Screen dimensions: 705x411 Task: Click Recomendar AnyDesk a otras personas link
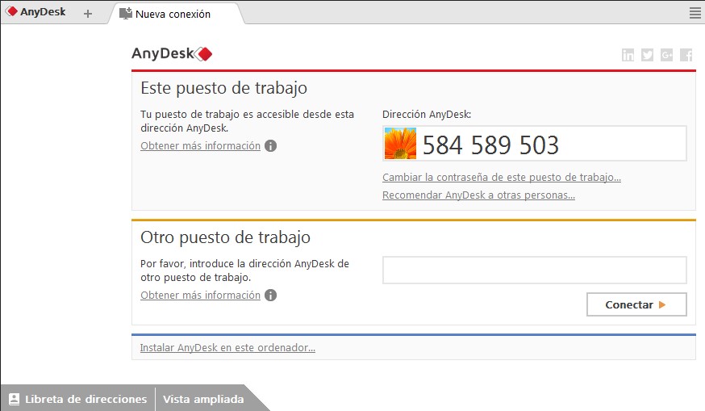coord(478,195)
